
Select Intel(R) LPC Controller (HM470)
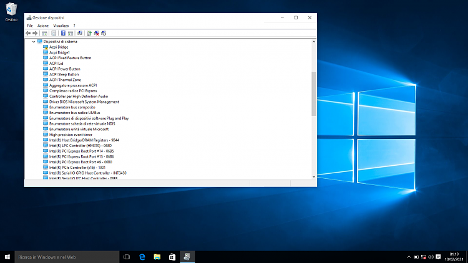(80, 145)
